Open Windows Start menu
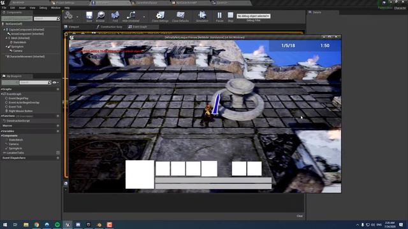Screen dimensions: 408x229 pos(5,225)
